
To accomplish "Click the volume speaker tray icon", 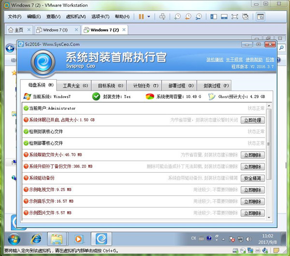I will [x=248, y=239].
